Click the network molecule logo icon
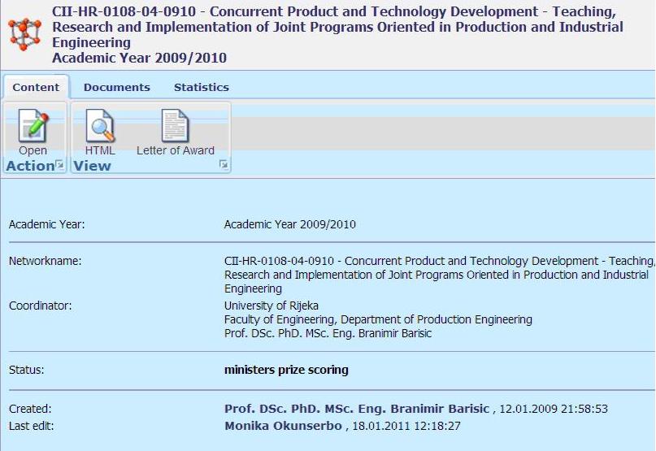The height and width of the screenshot is (451, 656). tap(24, 34)
